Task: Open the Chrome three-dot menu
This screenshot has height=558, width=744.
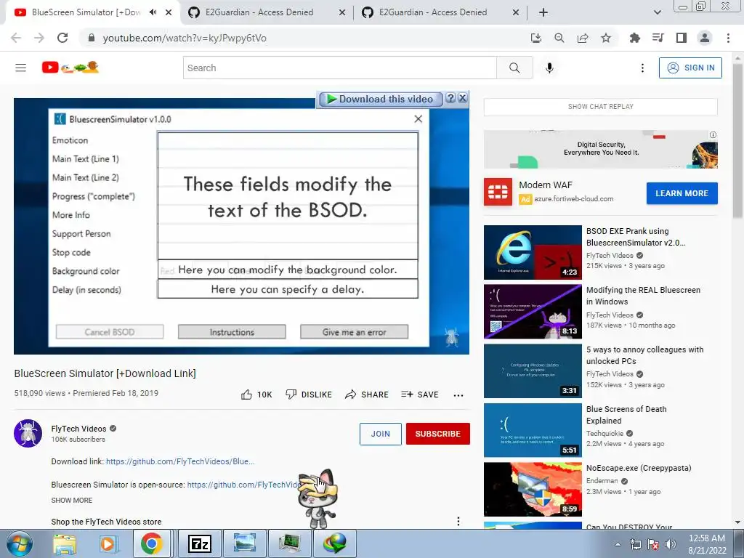Action: 728,38
